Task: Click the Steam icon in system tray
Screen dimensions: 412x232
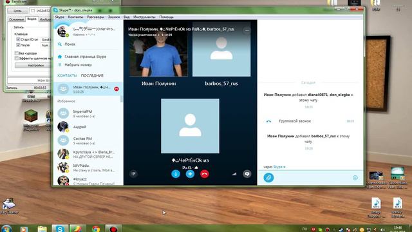Action: pyautogui.click(x=341, y=229)
